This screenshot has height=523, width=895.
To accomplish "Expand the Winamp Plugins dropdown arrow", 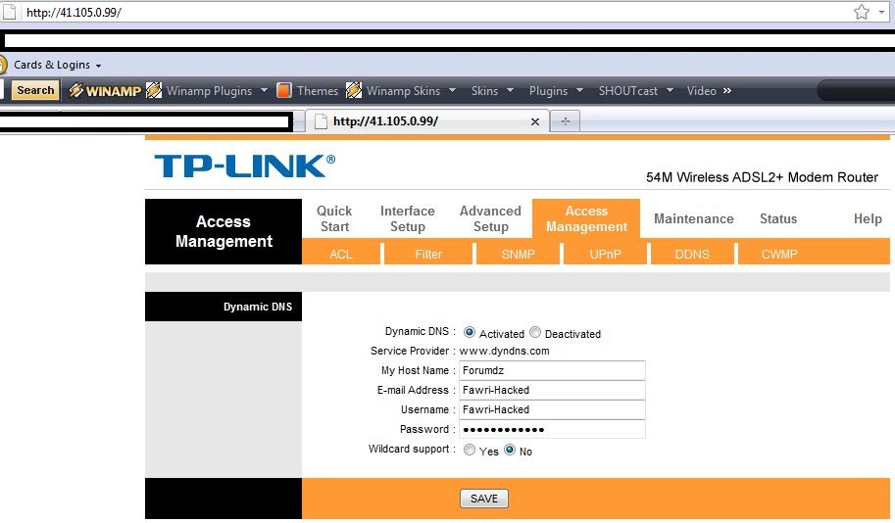I will coord(264,90).
